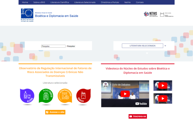This screenshot has height=120, width=193.
Task: Click the YouTube logo on main video
Action: [x=141, y=104]
